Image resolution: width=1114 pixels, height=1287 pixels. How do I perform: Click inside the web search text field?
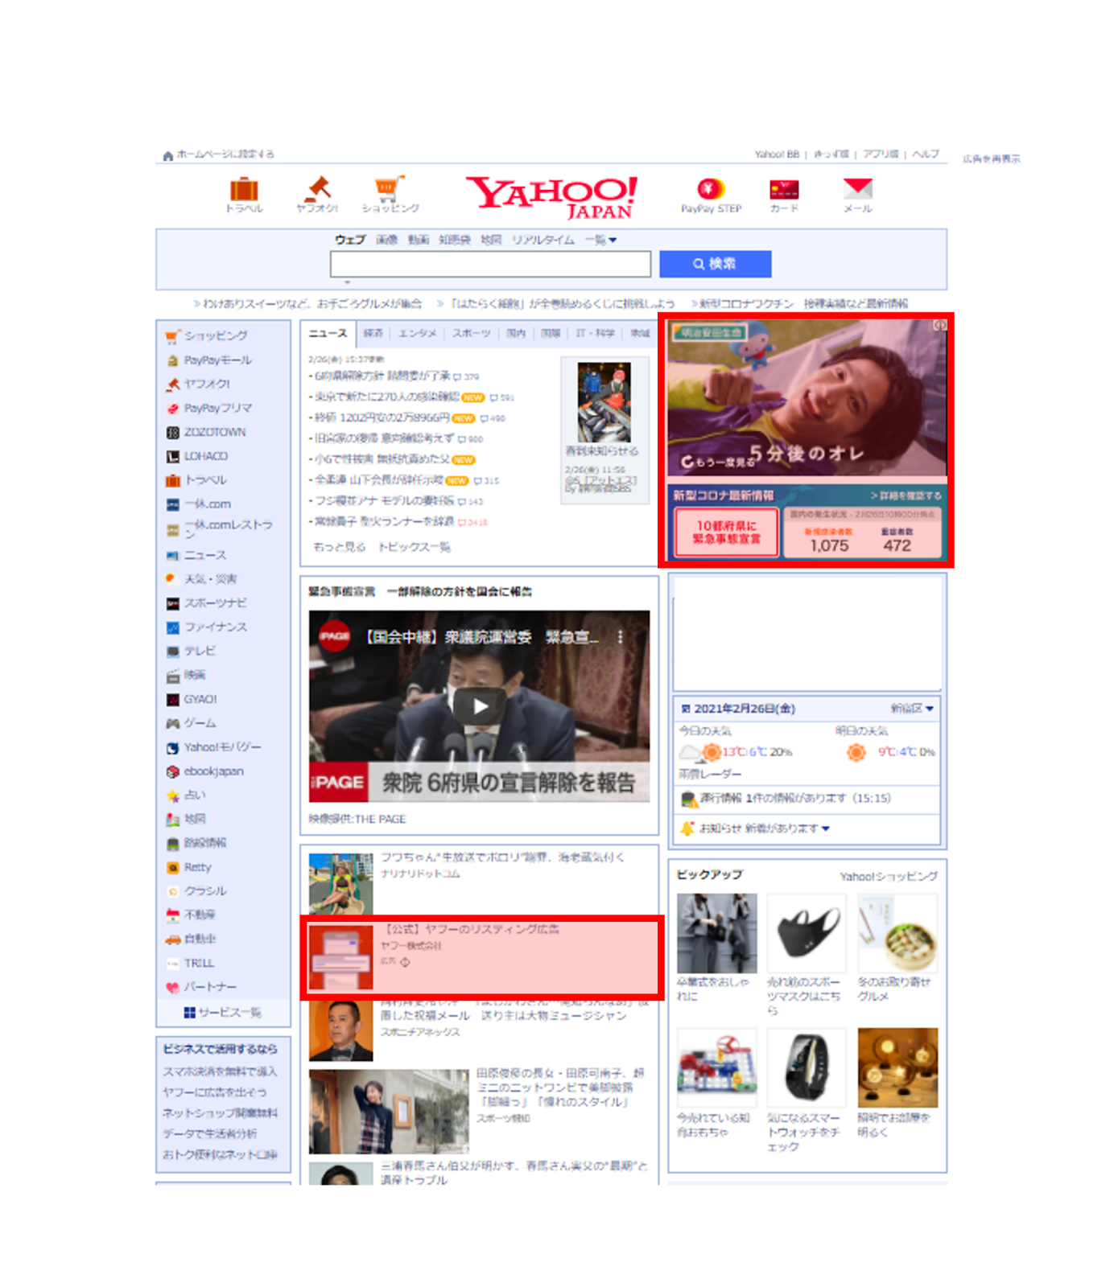[x=490, y=264]
